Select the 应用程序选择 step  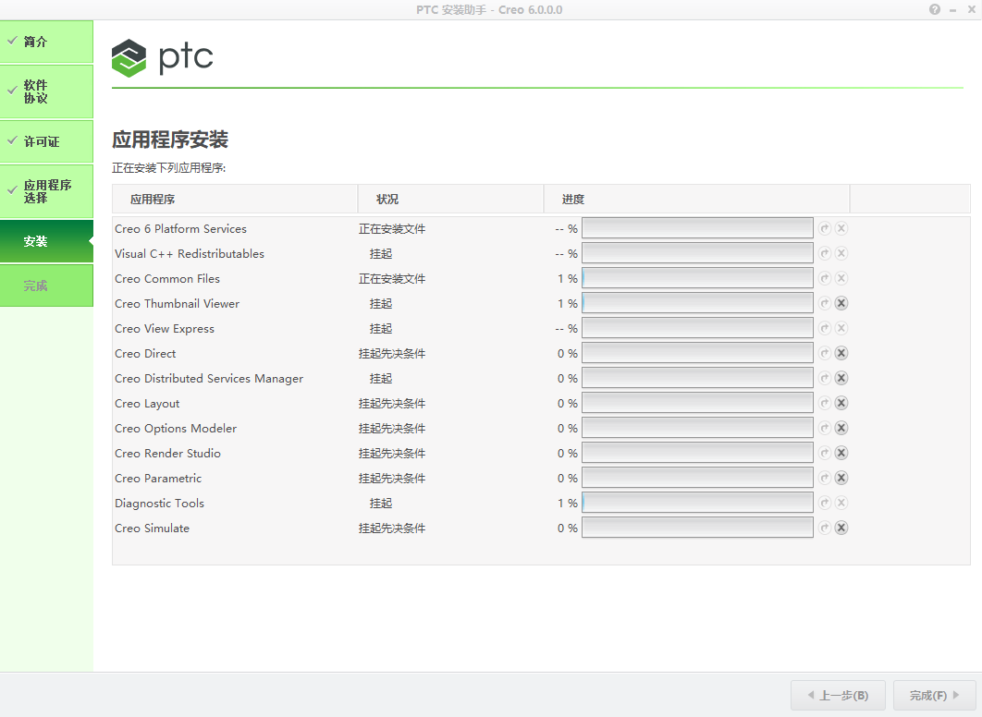coord(46,191)
